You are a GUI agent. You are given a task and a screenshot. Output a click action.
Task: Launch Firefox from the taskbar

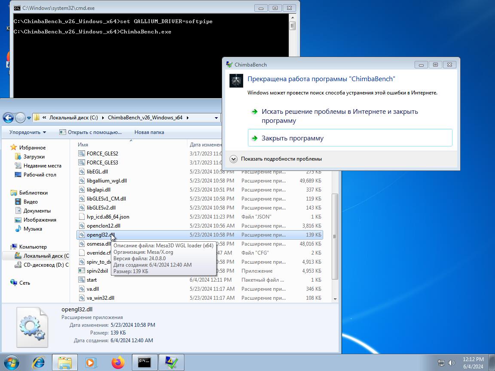point(118,362)
